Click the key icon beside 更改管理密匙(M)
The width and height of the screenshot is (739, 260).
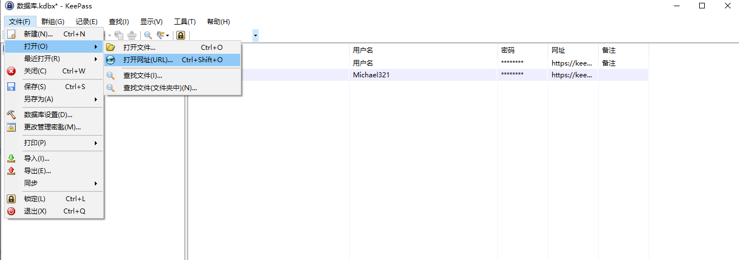pos(11,127)
